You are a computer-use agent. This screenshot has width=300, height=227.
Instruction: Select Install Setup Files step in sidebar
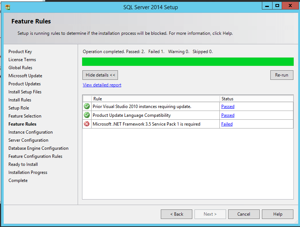tap(25, 92)
